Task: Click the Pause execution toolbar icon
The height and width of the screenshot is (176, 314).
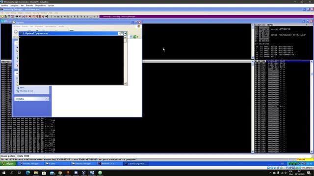Action: 26,16
